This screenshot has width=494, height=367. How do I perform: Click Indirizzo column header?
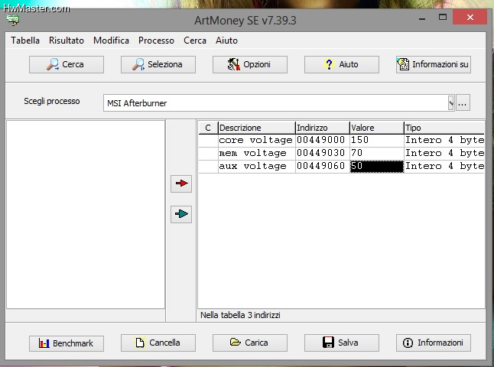[x=322, y=128]
